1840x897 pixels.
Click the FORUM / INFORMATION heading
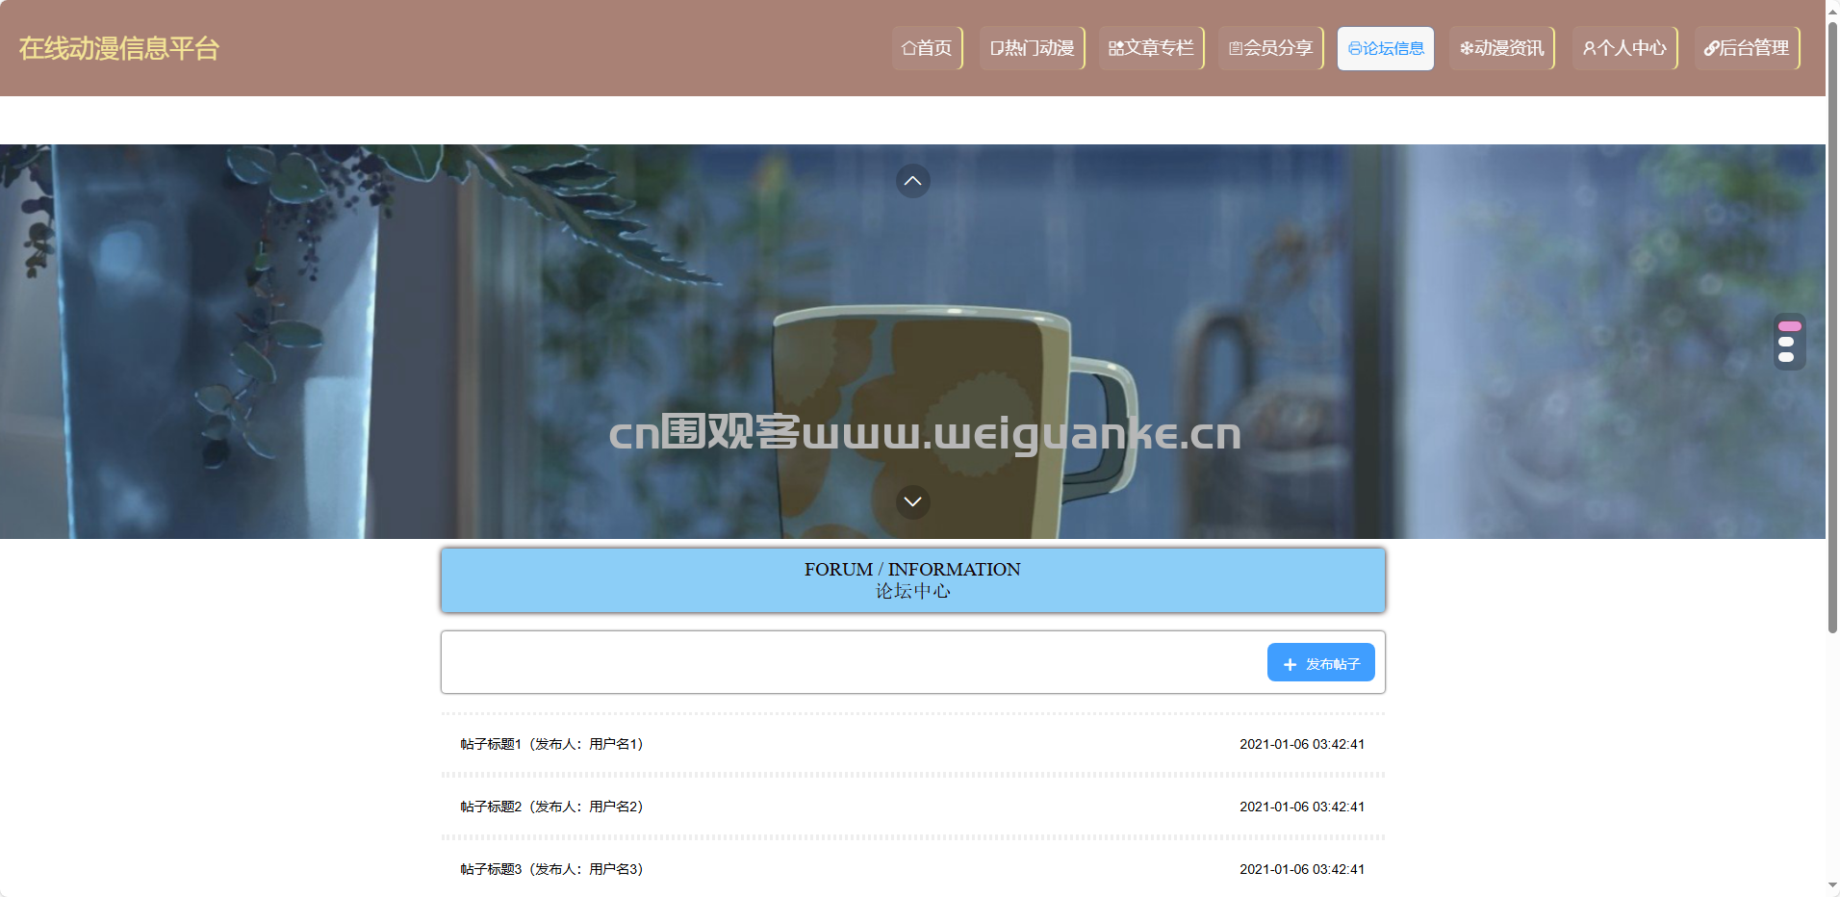coord(912,570)
